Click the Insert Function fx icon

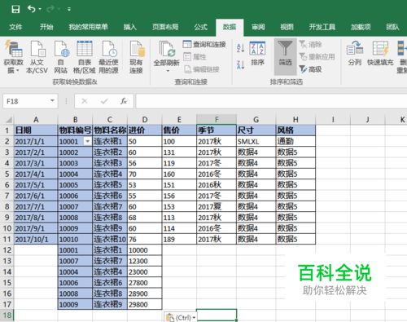click(x=124, y=101)
